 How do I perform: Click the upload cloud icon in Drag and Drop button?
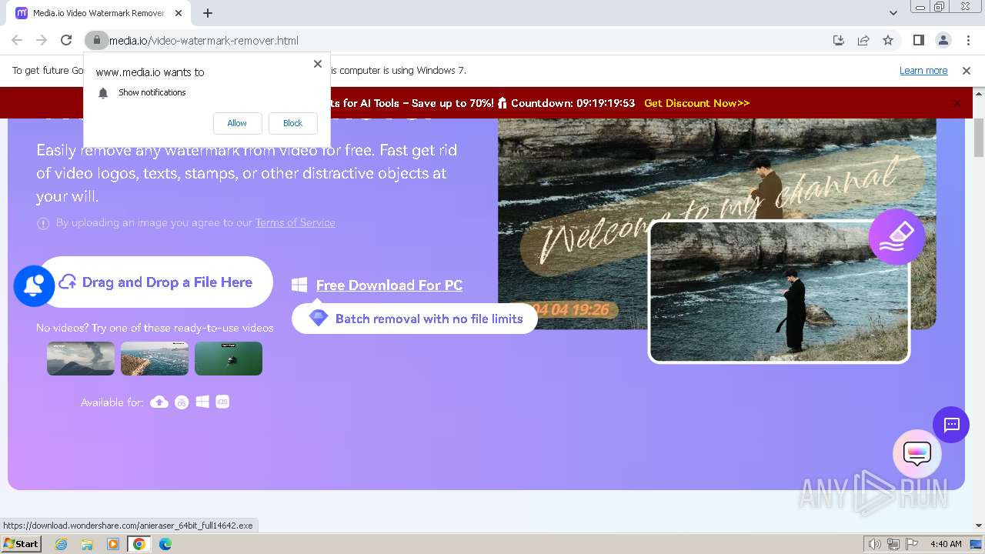(68, 282)
